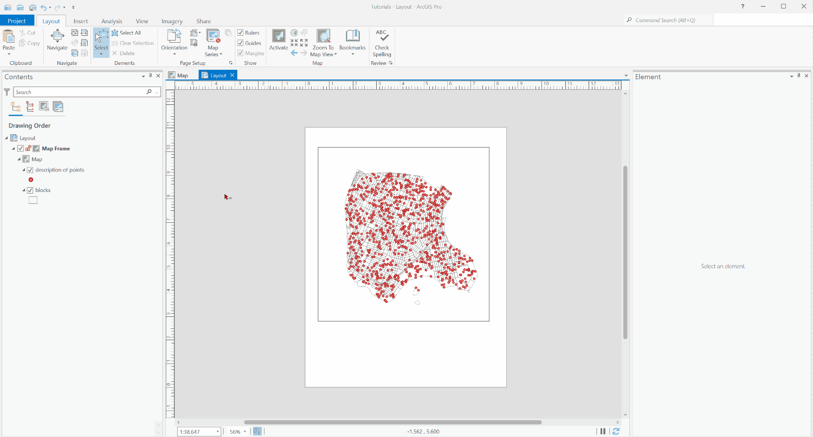
Task: Click the previous extent blue arrow
Action: [294, 53]
